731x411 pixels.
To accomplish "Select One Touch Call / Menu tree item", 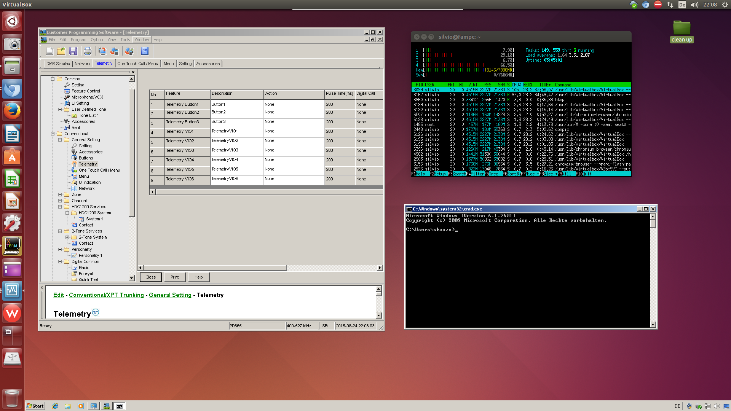I will [99, 170].
